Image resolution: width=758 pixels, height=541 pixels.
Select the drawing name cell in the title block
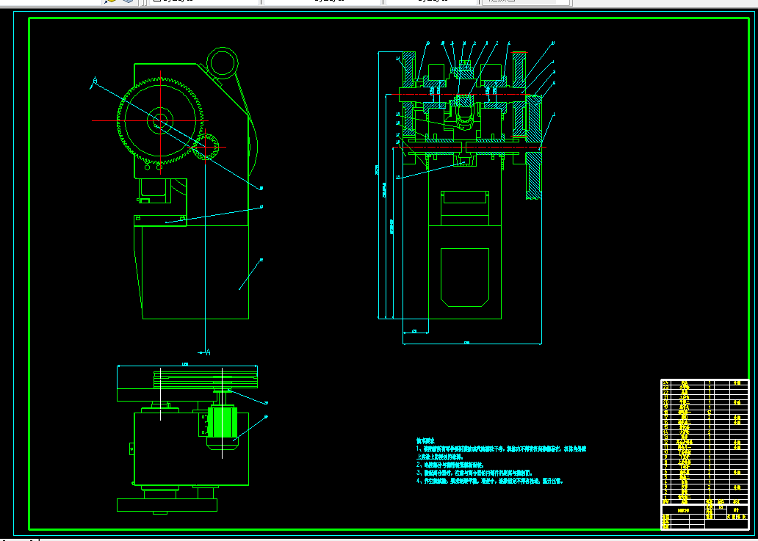pyautogui.click(x=683, y=510)
